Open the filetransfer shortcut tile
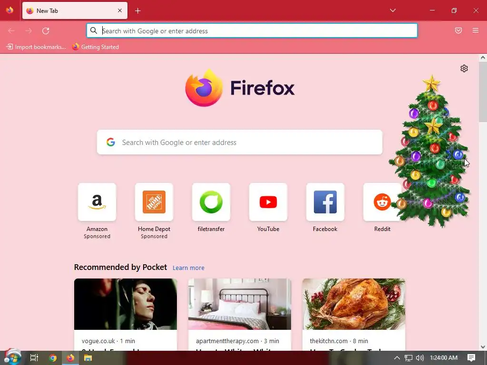 (211, 202)
